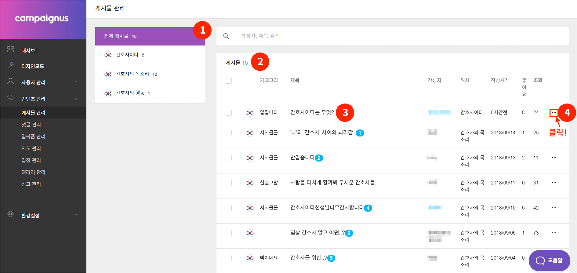Filter by 간호사의 목소리 board
The height and width of the screenshot is (273, 577).
pyautogui.click(x=132, y=74)
